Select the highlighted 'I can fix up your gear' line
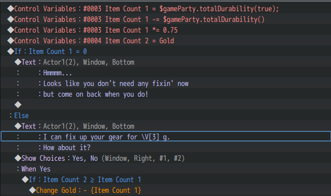 [165, 137]
